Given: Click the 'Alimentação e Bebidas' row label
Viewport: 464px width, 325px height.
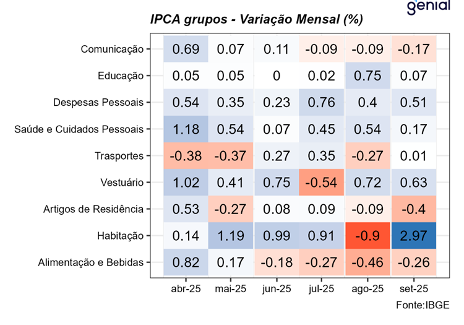Looking at the screenshot, I should tap(89, 262).
